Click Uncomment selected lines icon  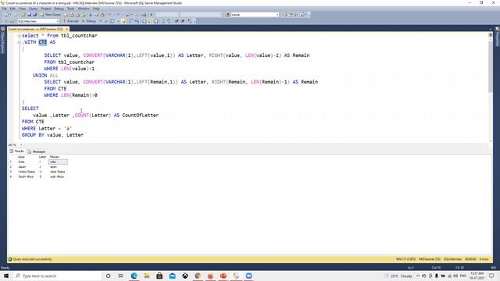click(169, 21)
